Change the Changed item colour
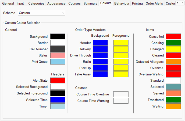 tap(173, 49)
